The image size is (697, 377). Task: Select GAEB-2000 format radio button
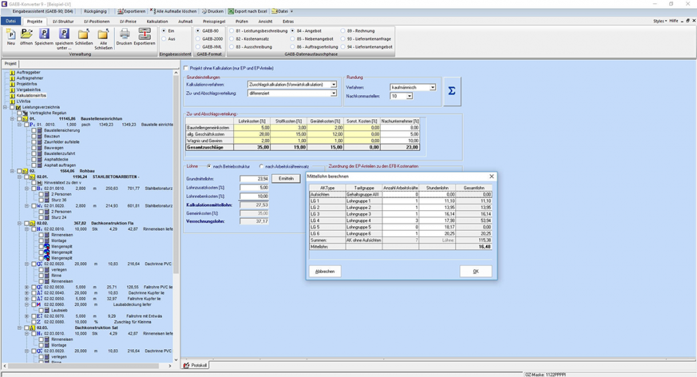tap(198, 39)
